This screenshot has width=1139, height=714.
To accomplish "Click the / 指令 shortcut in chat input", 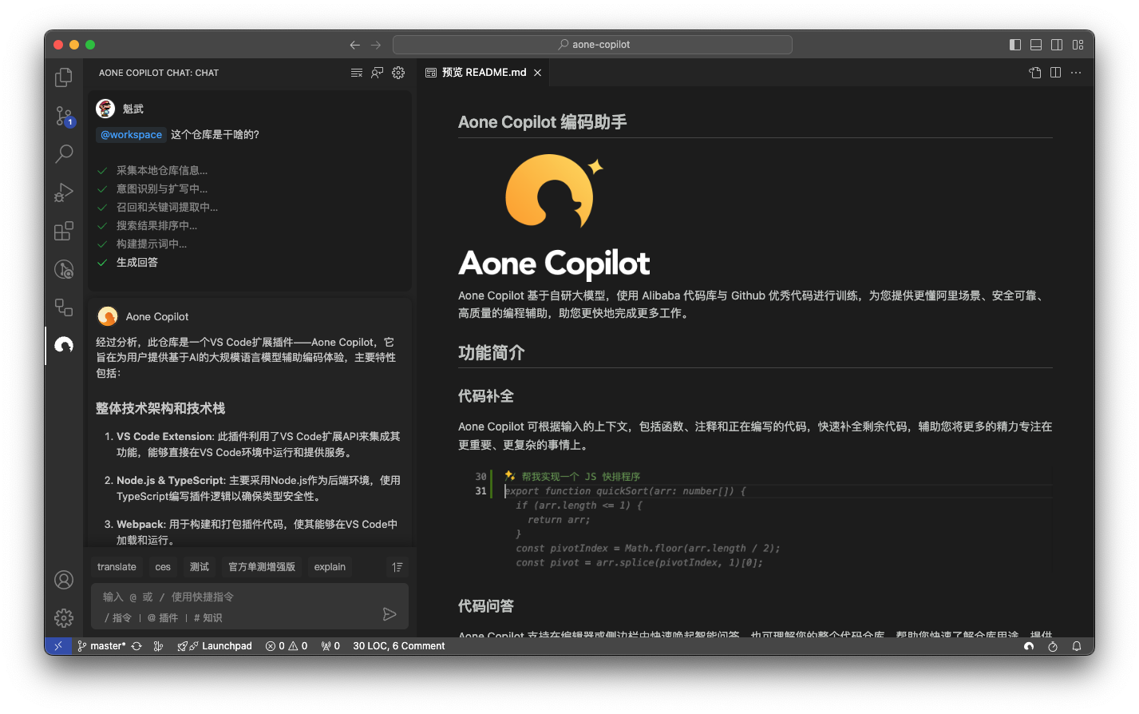I will (x=118, y=617).
